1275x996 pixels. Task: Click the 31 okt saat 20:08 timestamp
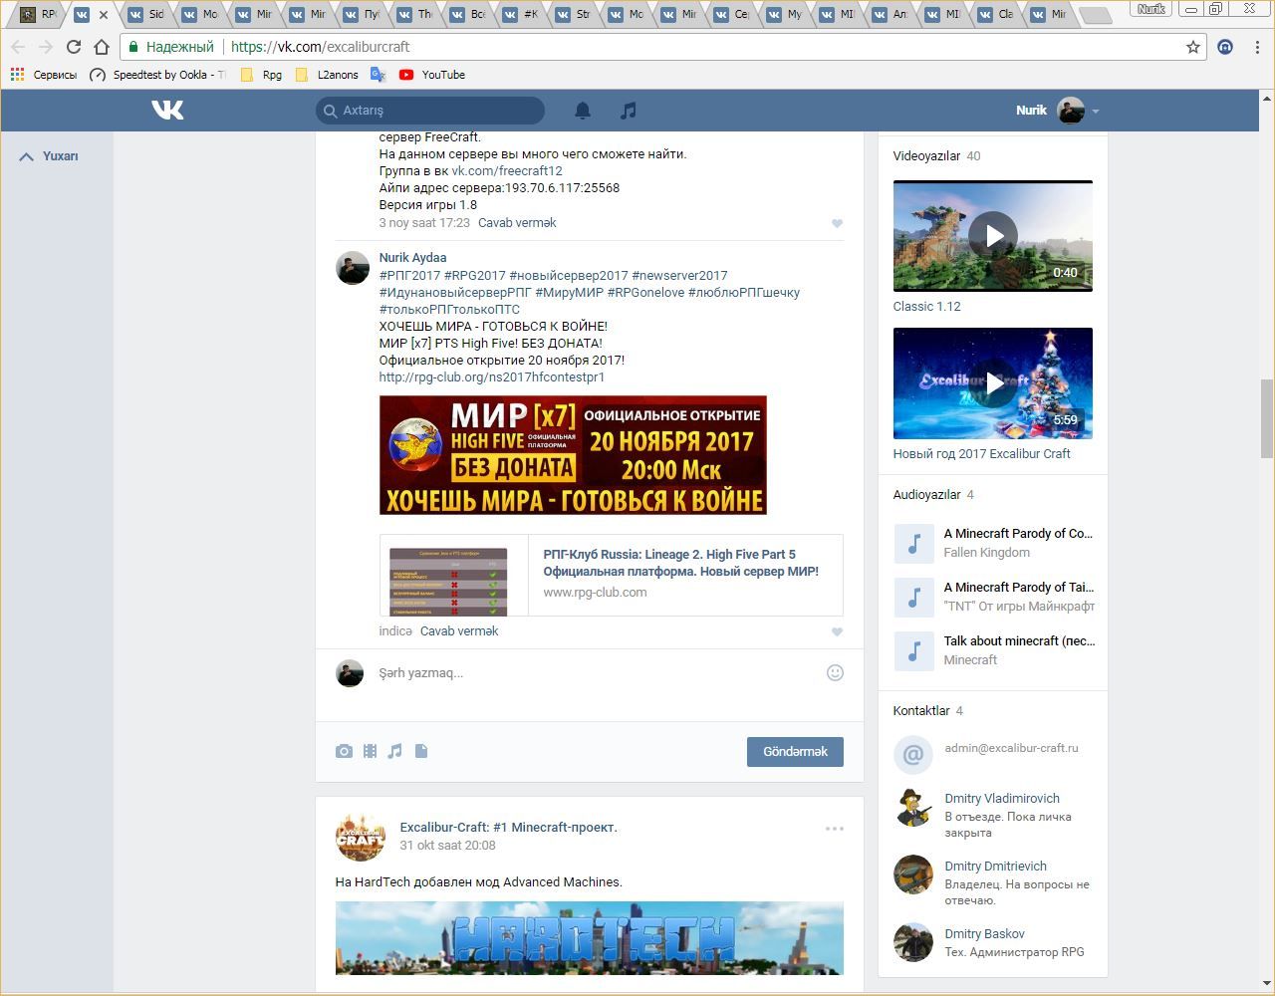[x=447, y=846]
